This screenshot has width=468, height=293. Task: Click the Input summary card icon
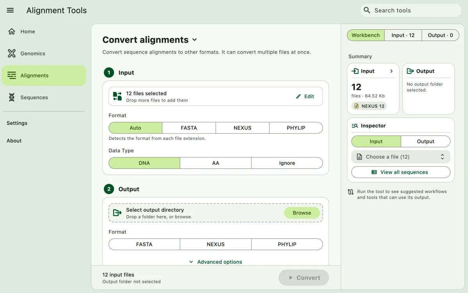(355, 71)
